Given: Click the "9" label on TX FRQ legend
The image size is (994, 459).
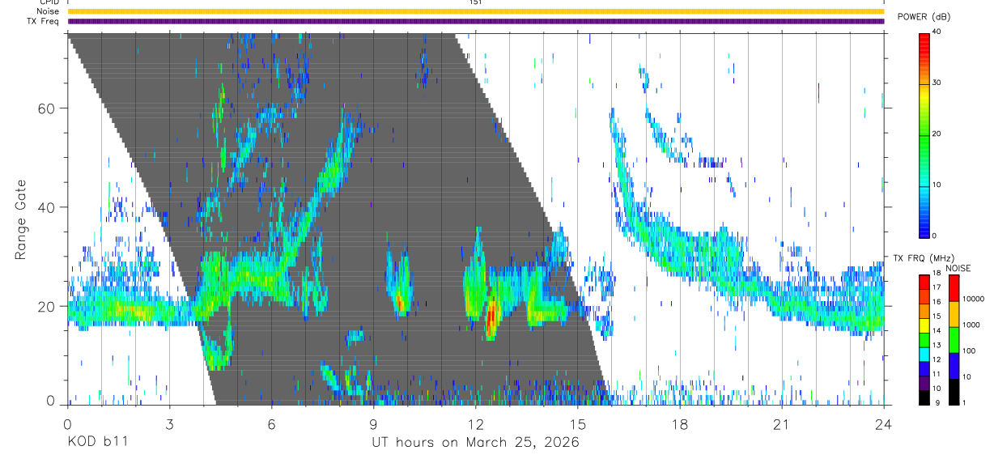Looking at the screenshot, I should pos(938,403).
